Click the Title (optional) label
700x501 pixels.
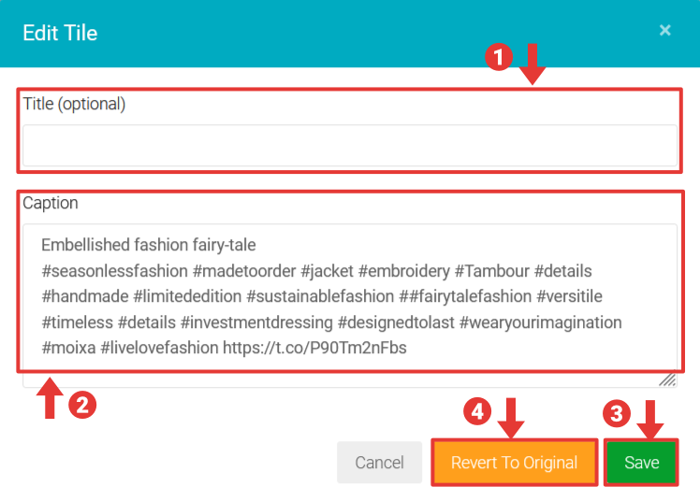coord(74,104)
